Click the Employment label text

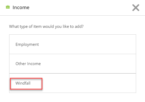pyautogui.click(x=27, y=44)
